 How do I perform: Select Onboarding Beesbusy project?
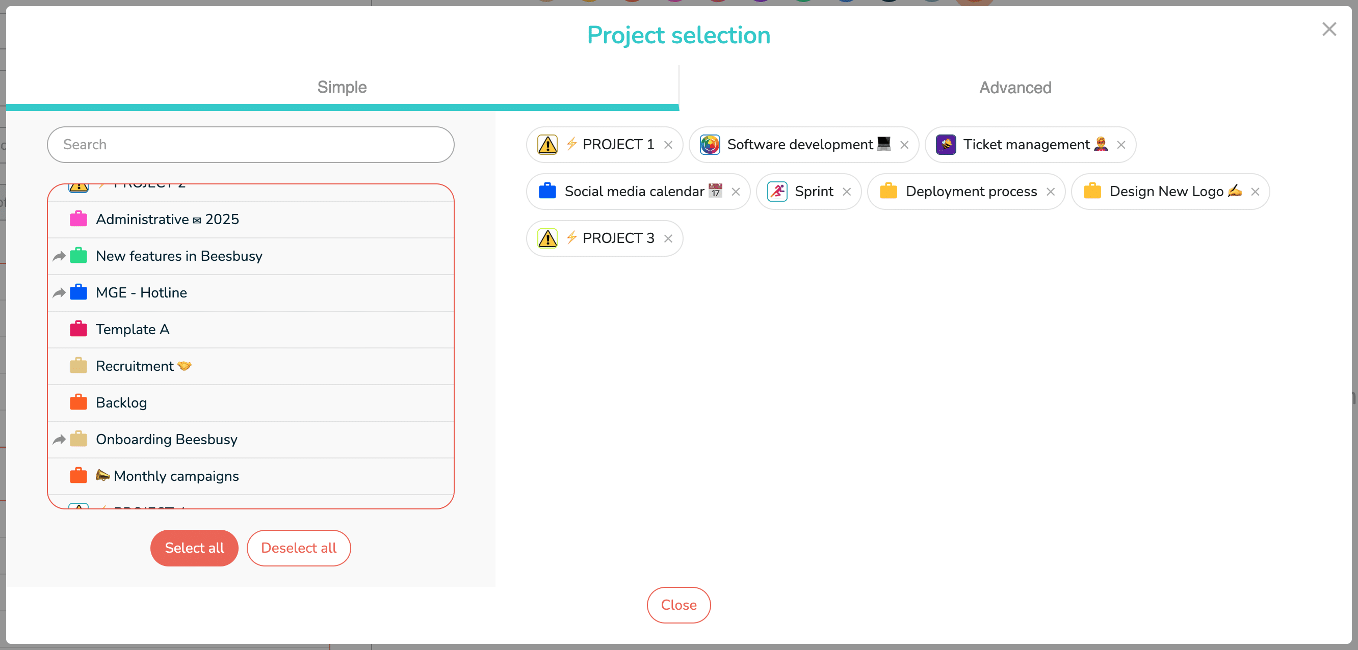(x=250, y=439)
